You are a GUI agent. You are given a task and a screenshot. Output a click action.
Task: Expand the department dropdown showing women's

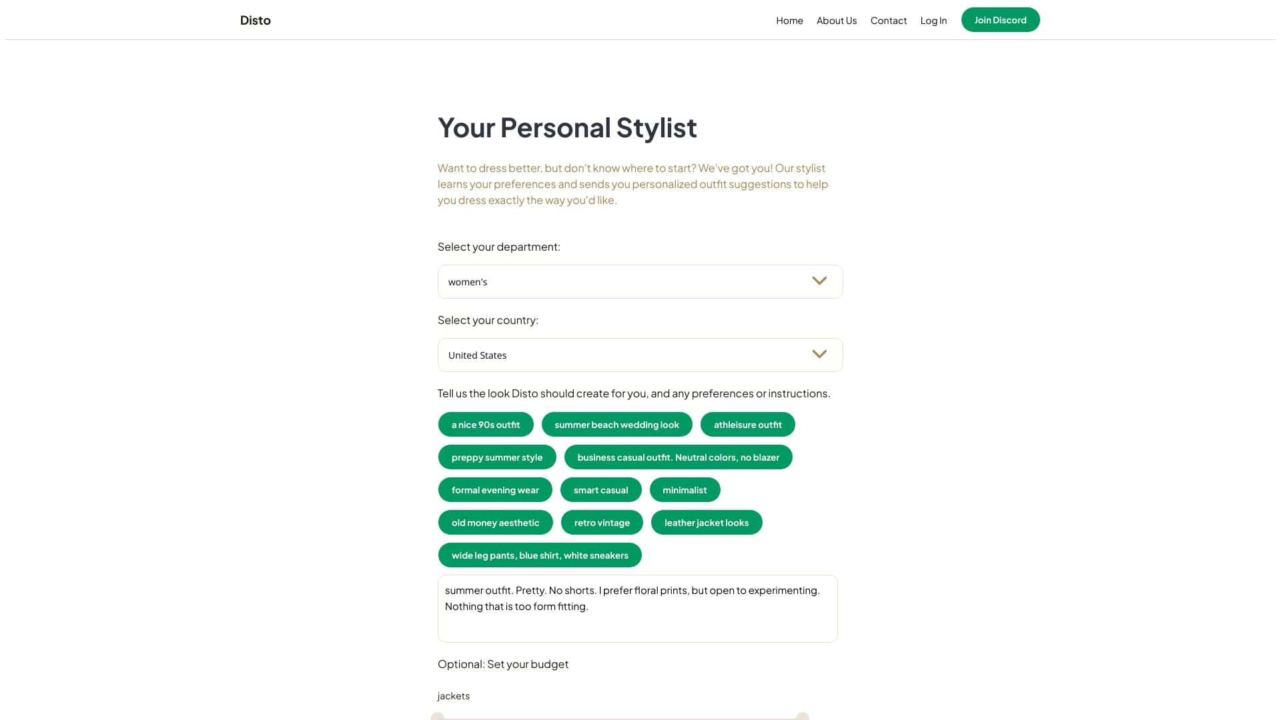[x=639, y=282]
